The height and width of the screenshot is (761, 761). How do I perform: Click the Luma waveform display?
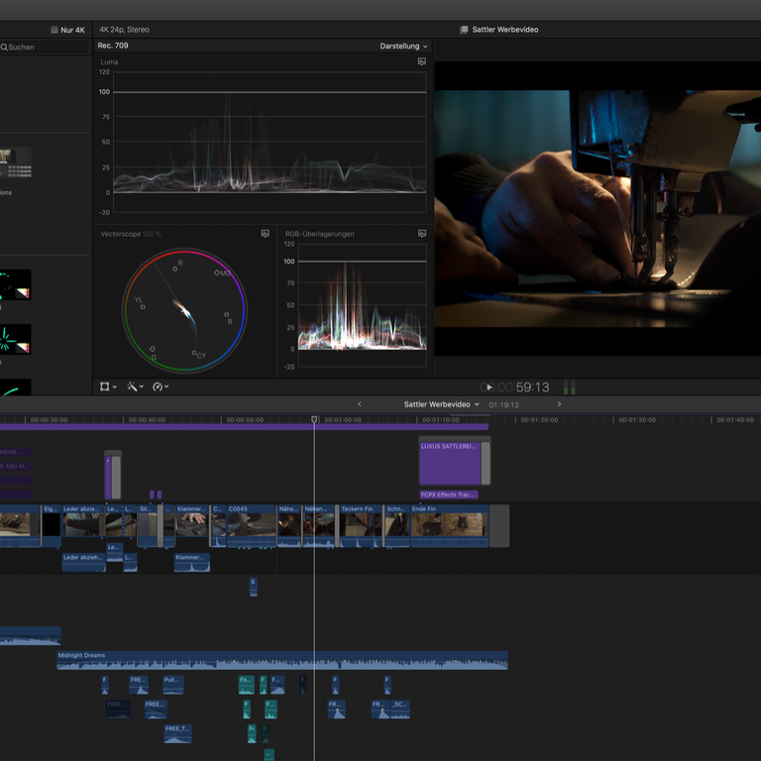(x=270, y=142)
